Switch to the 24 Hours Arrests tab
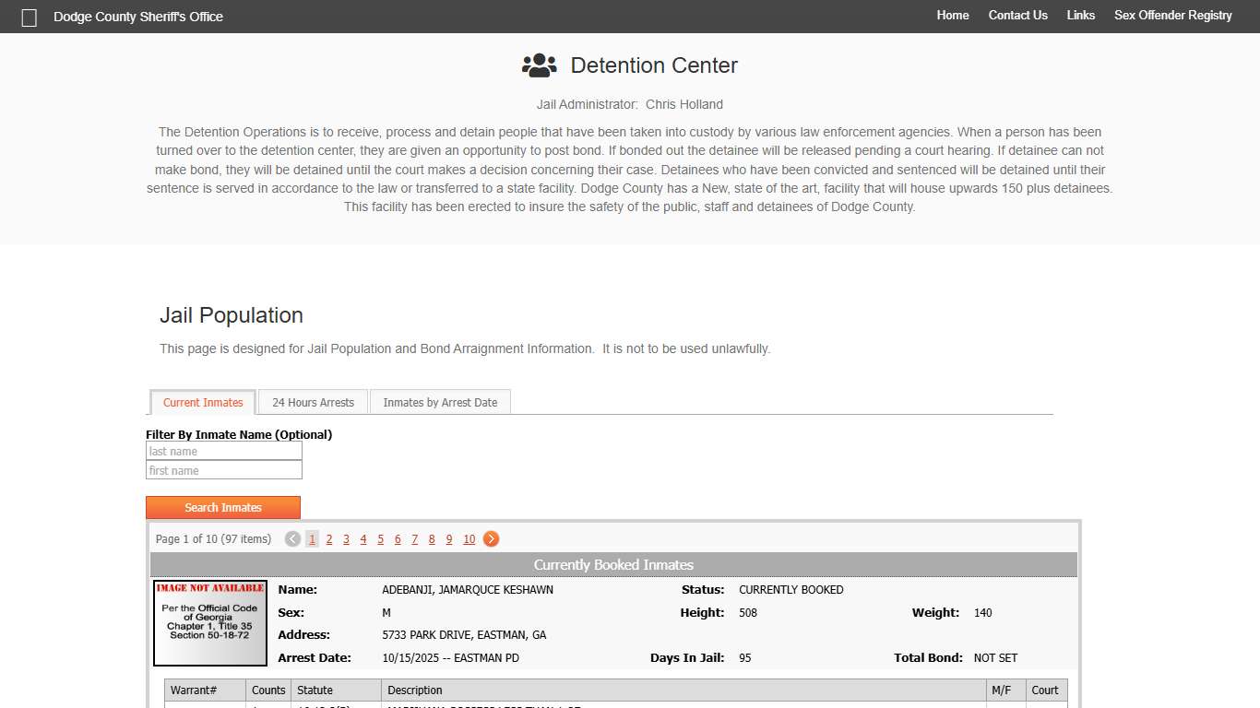This screenshot has width=1260, height=708. 313,403
